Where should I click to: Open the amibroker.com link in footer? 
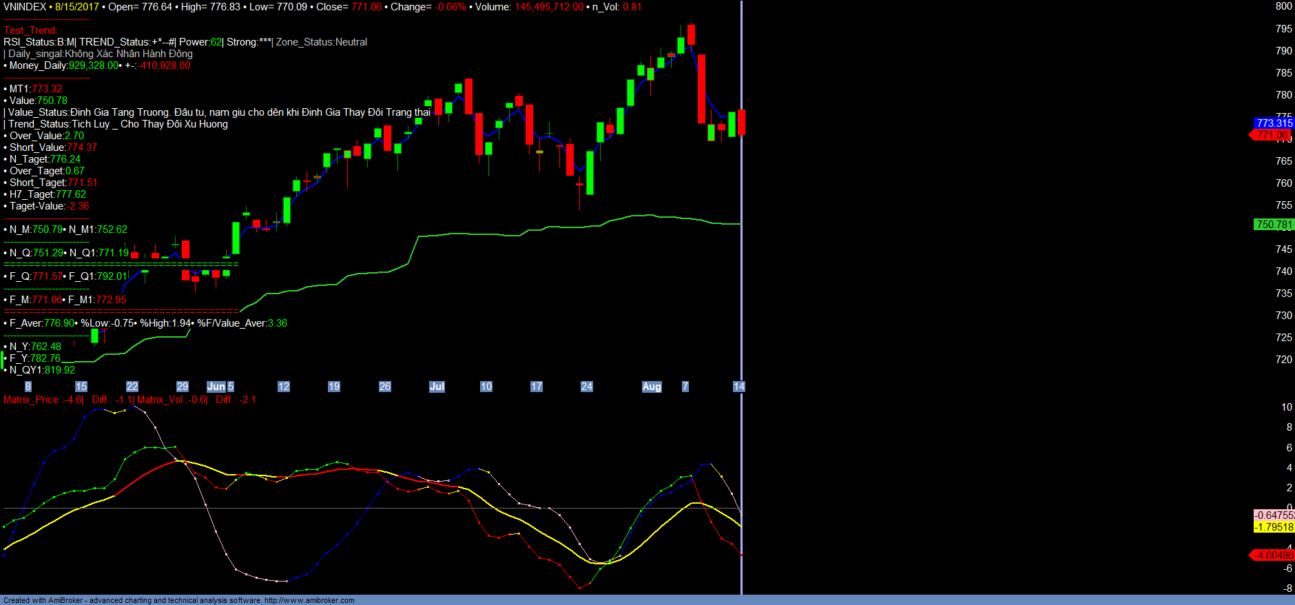pyautogui.click(x=309, y=600)
